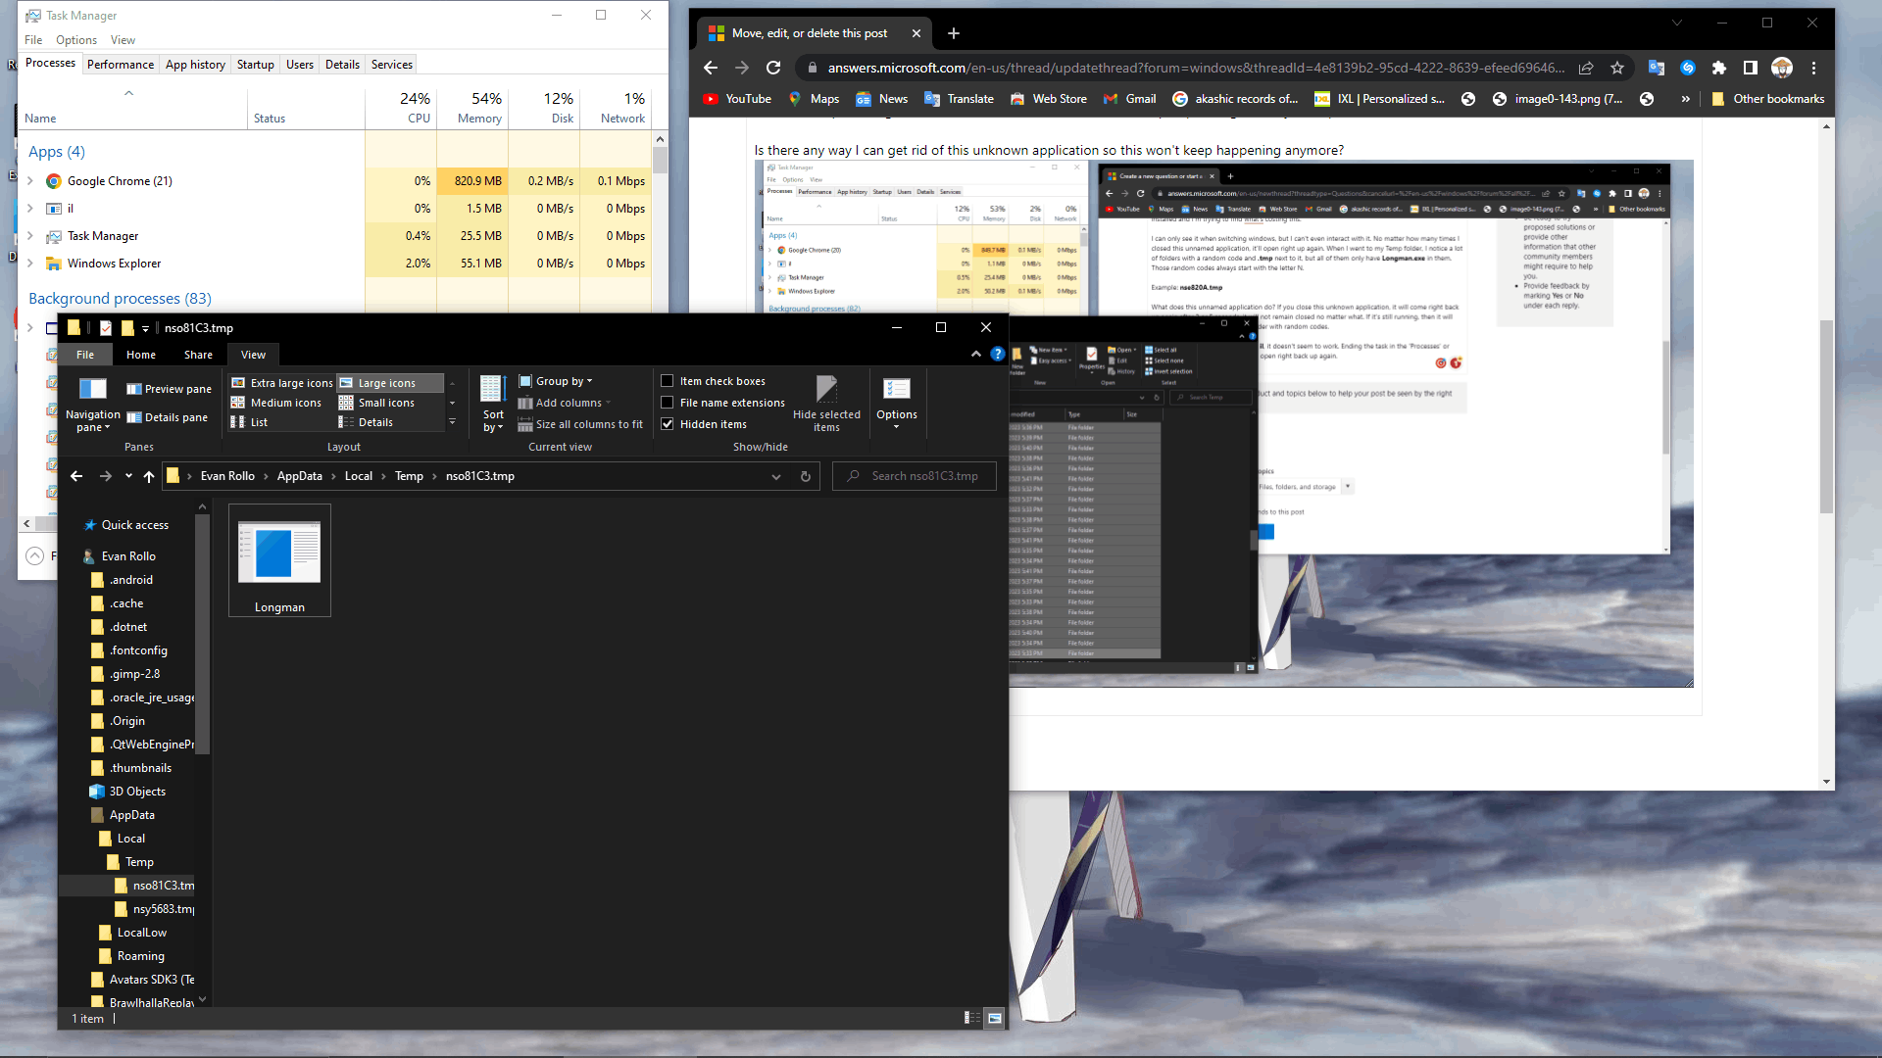
Task: Open Options menu in Task Manager
Action: click(x=76, y=40)
